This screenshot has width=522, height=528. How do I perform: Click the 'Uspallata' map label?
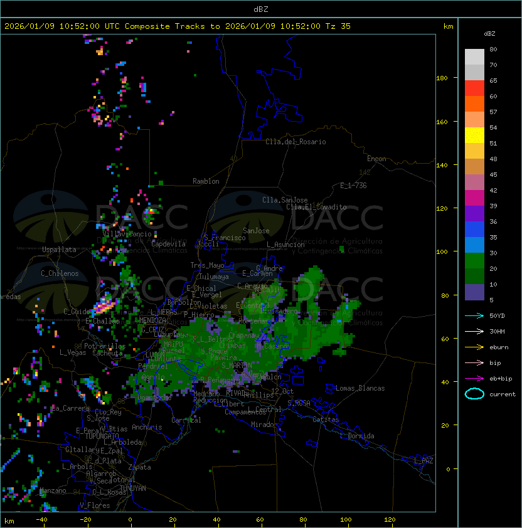tap(59, 250)
